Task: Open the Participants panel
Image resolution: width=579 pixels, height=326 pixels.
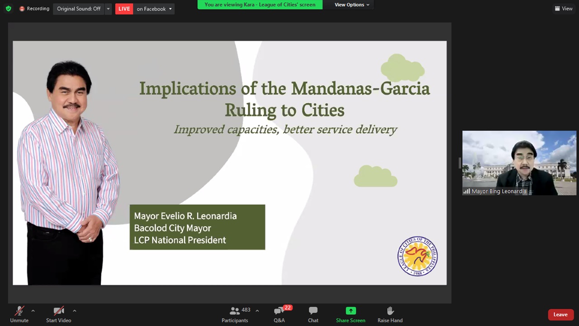Action: (x=235, y=314)
